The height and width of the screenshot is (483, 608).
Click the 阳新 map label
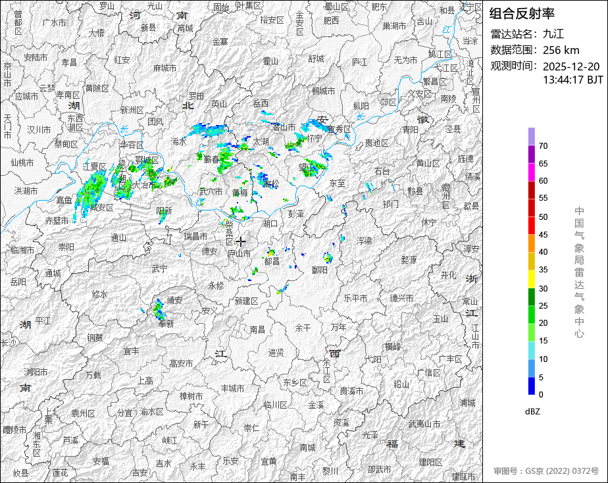164,211
